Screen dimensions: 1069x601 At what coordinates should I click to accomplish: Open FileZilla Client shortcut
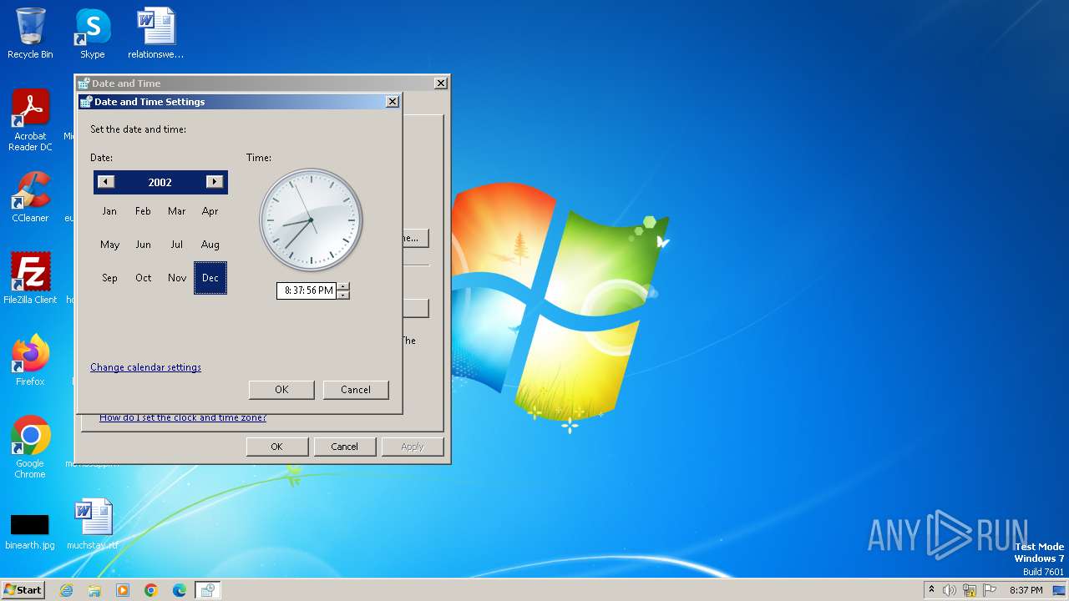[30, 279]
